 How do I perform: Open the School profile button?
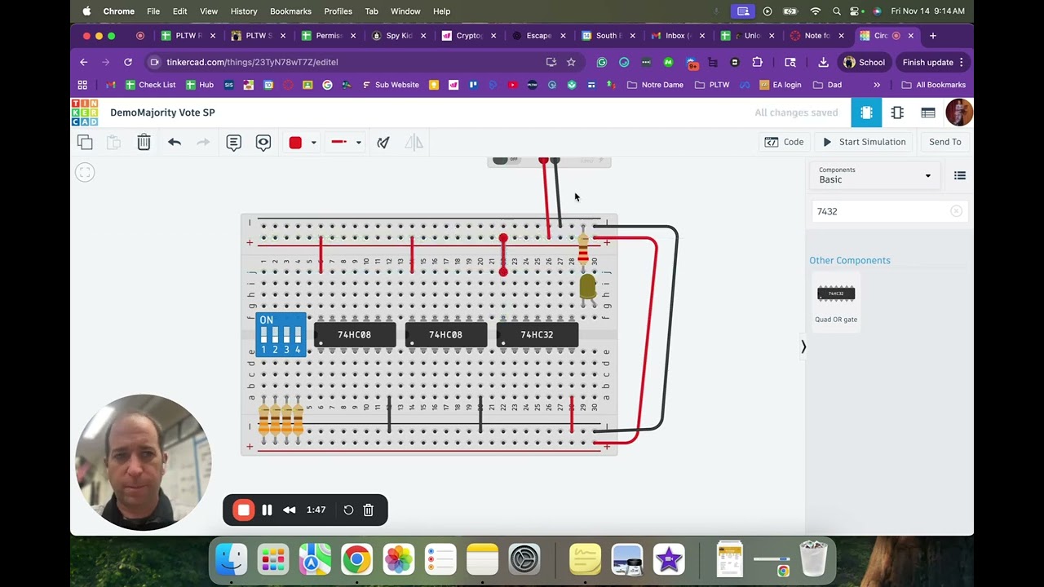[864, 62]
